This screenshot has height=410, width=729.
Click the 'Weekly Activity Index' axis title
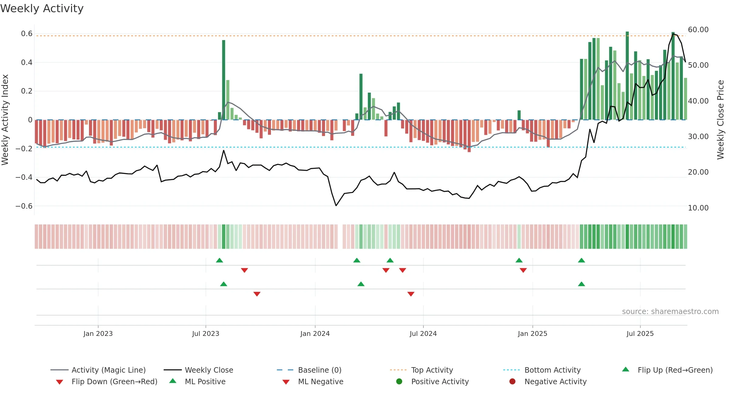click(x=5, y=120)
